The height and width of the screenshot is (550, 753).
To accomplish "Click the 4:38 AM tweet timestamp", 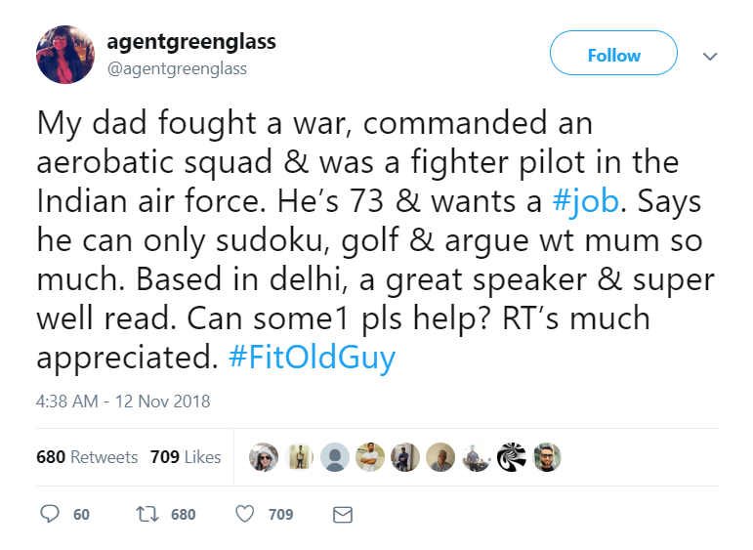I will [x=123, y=402].
